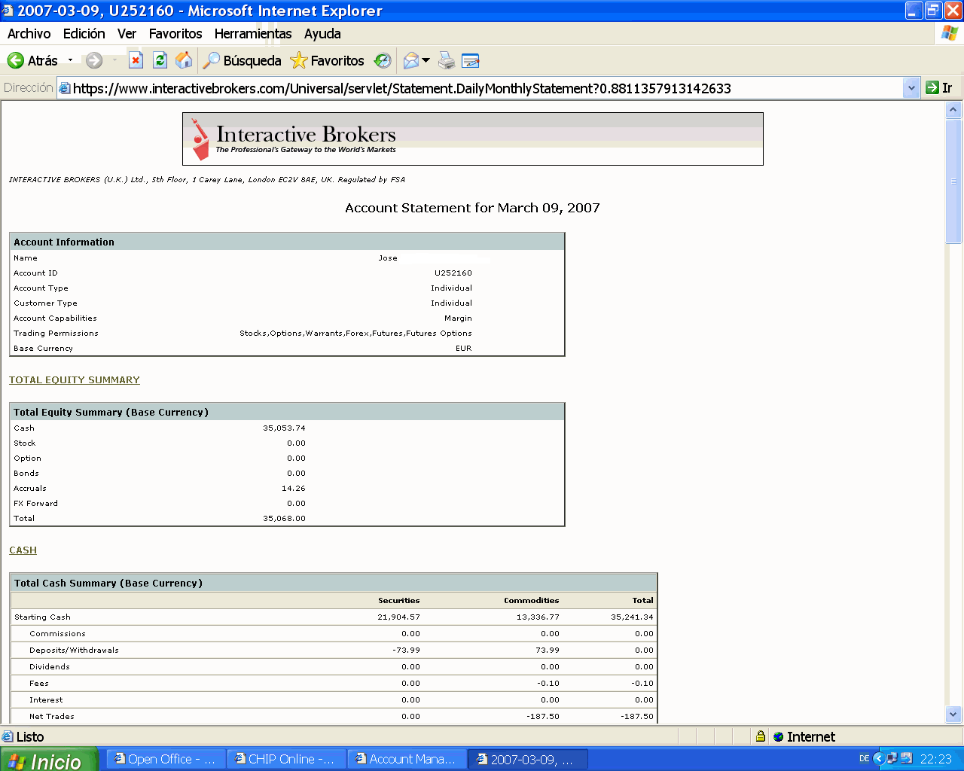Click the Starting Cash row label

[x=42, y=617]
